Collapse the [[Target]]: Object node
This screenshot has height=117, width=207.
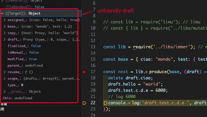[x=2, y=13]
